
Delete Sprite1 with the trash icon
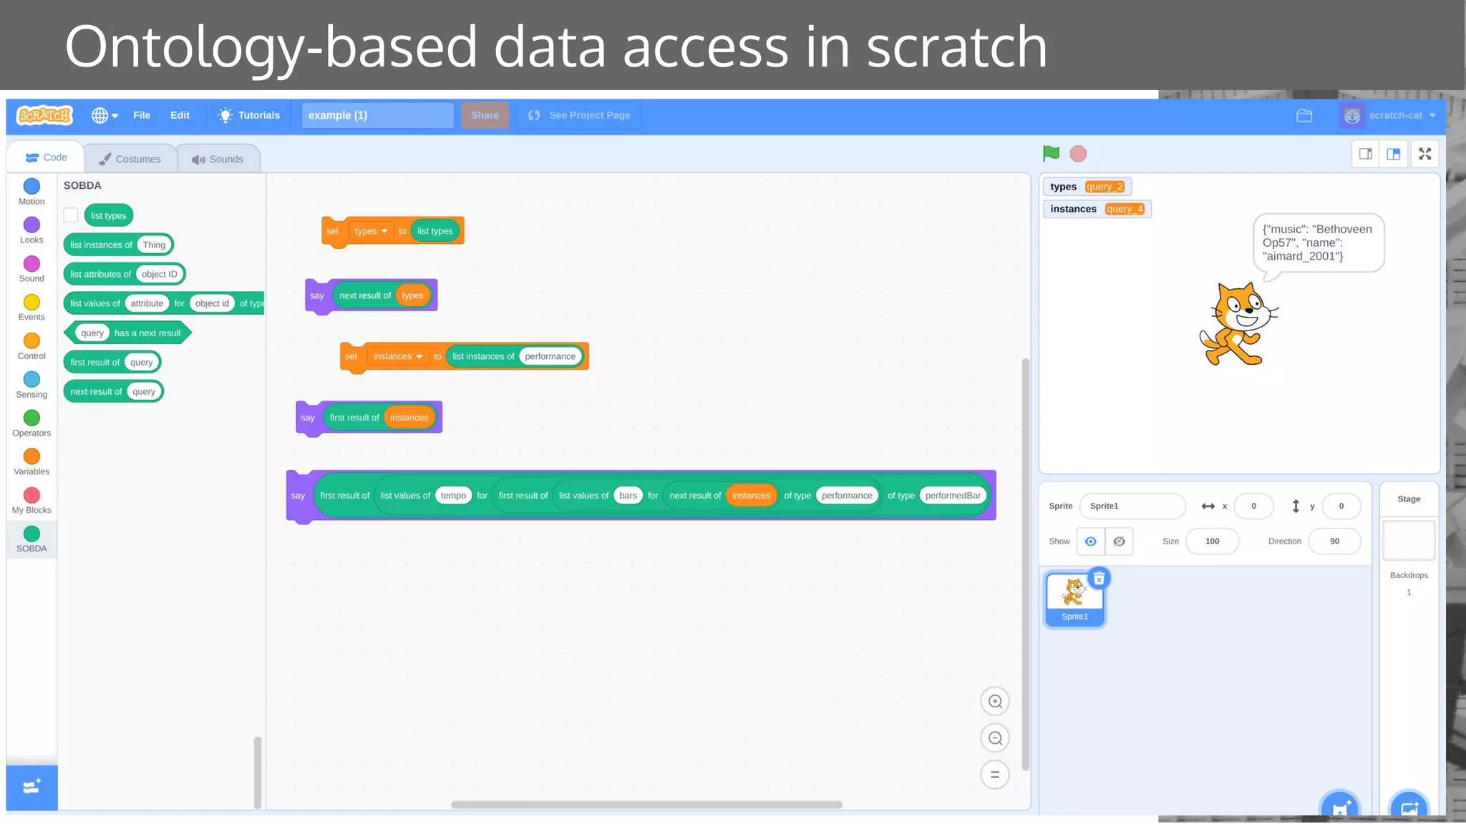(1099, 578)
